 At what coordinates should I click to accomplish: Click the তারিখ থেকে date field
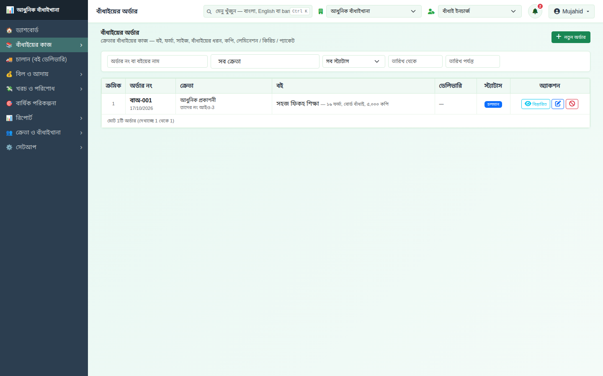point(415,61)
